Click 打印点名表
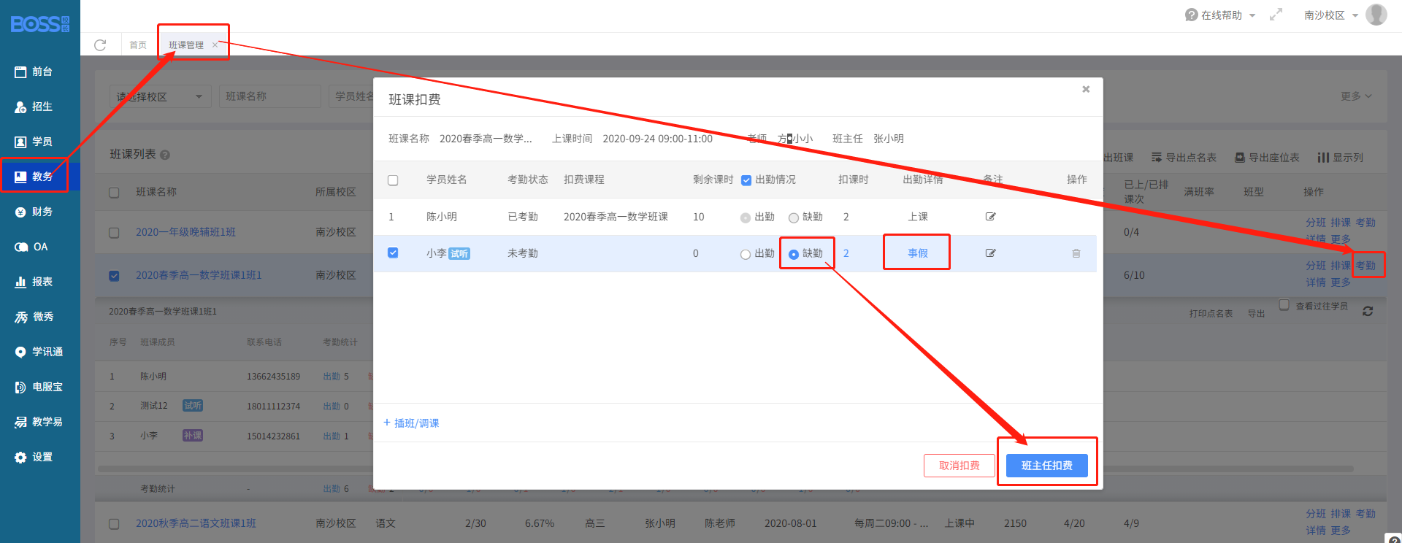 1211,313
